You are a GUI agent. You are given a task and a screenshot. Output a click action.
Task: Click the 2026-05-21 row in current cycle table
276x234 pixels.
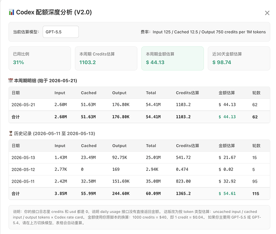[x=139, y=104]
